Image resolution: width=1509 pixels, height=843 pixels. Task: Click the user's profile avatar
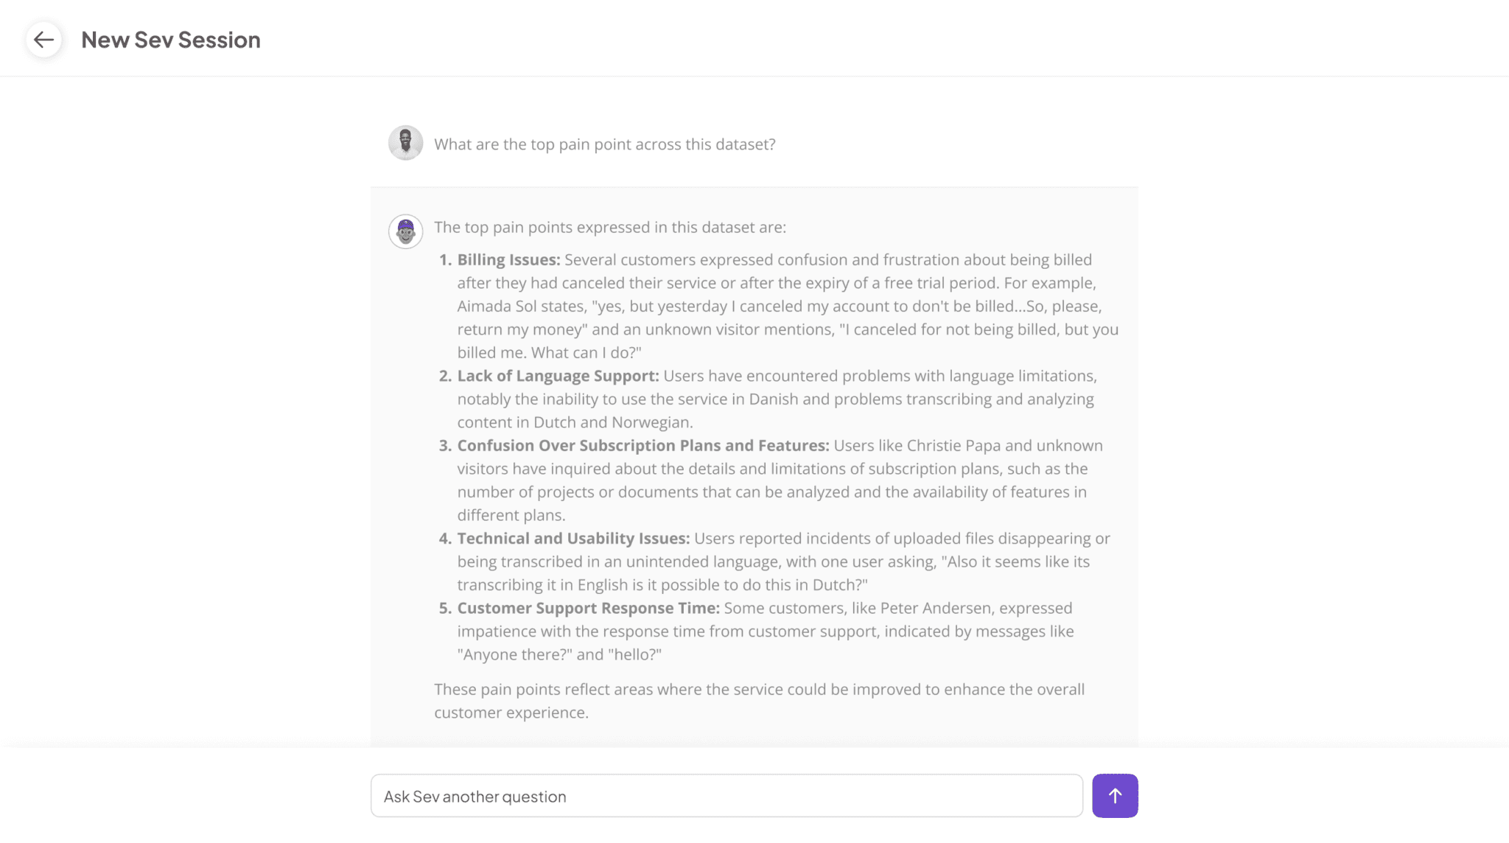click(x=405, y=142)
